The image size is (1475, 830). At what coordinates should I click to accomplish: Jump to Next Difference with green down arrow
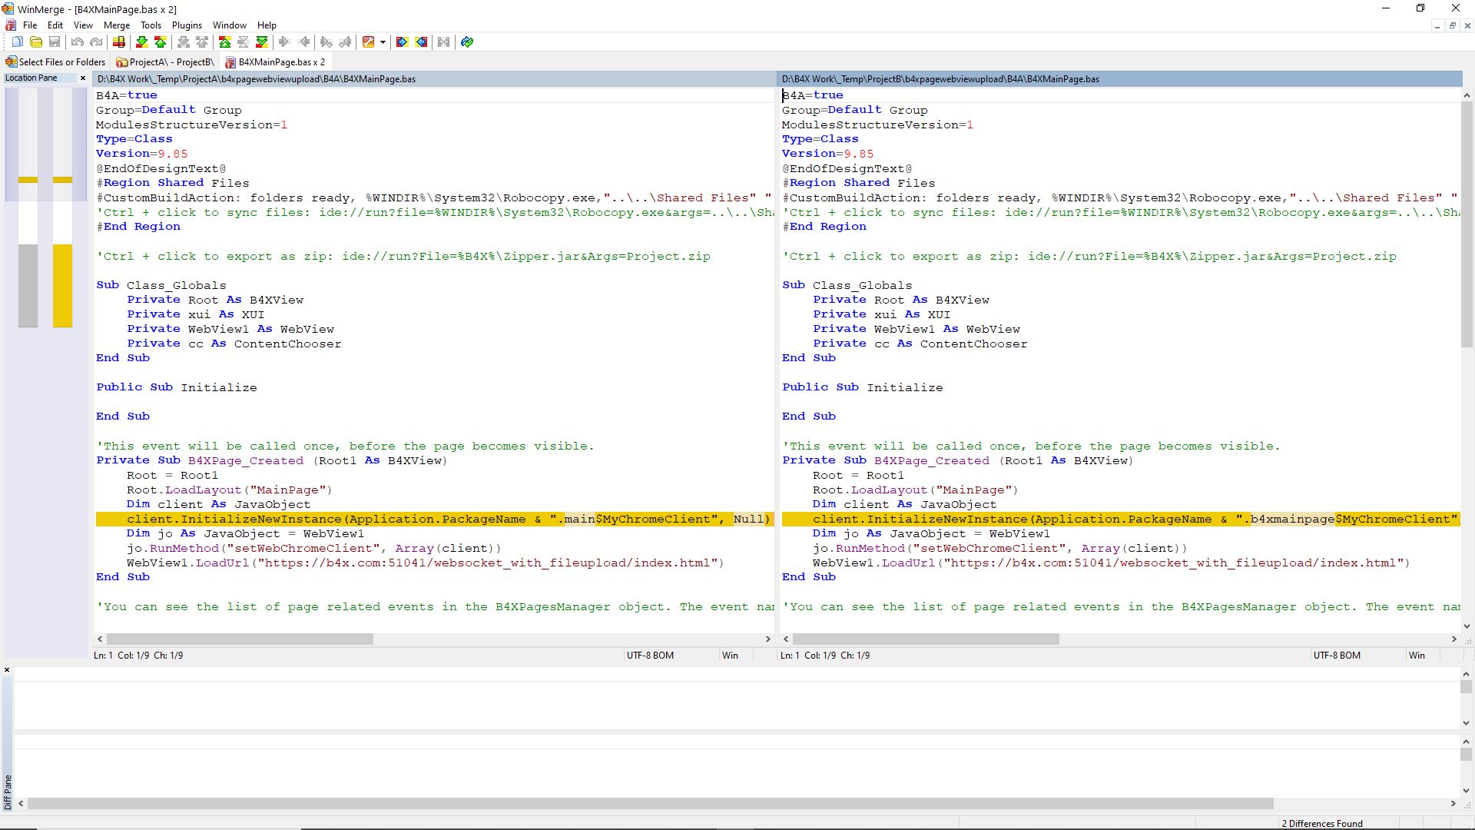click(x=141, y=42)
